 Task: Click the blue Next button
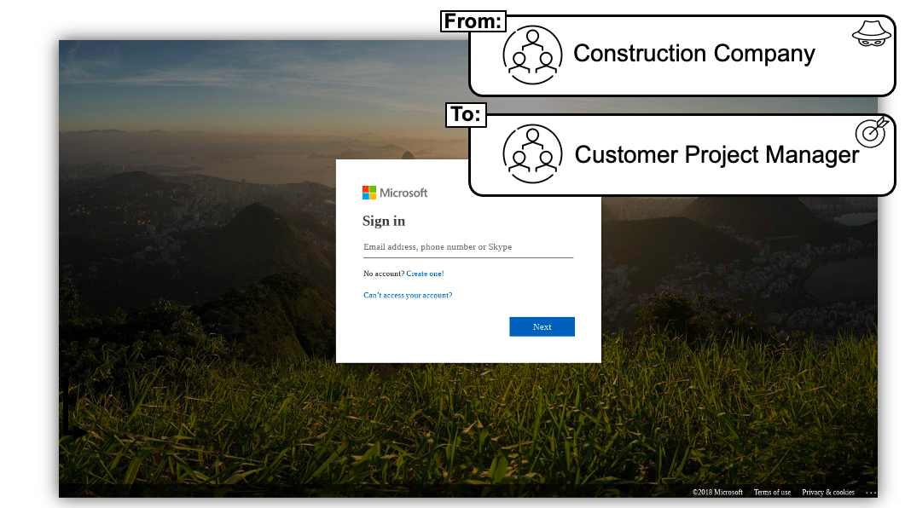542,326
